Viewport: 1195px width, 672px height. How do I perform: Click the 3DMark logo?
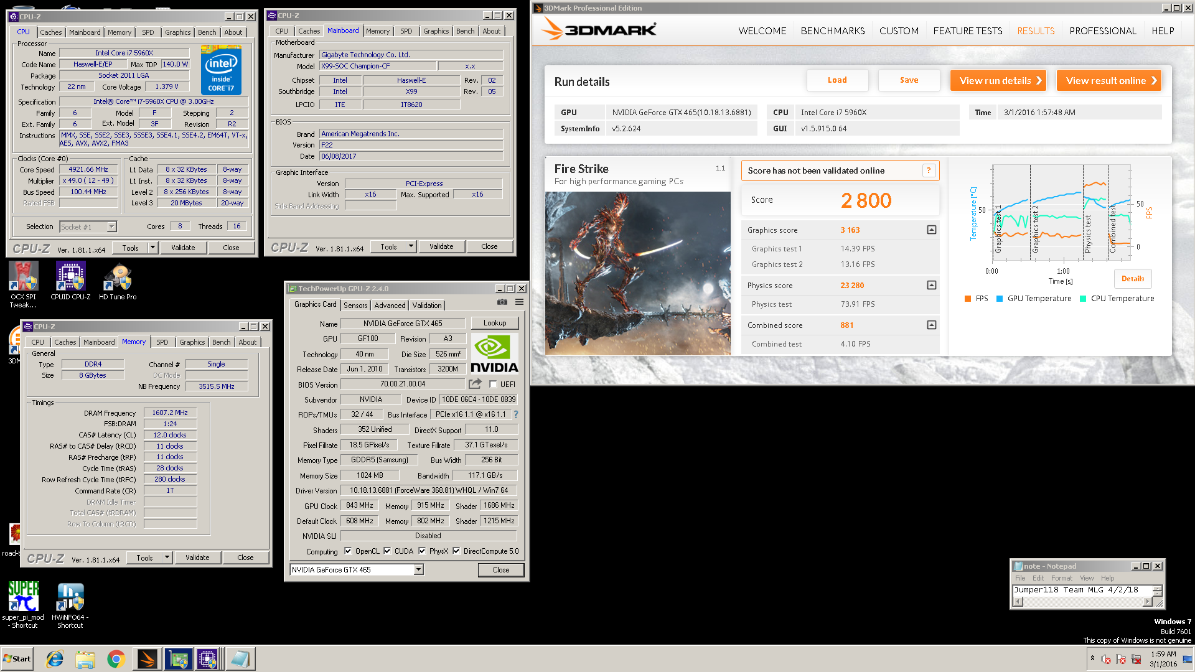click(599, 29)
